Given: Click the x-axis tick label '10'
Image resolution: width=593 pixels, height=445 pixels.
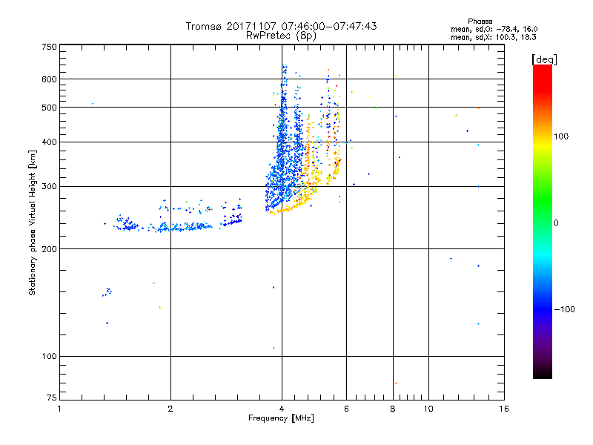Looking at the screenshot, I should coord(428,409).
